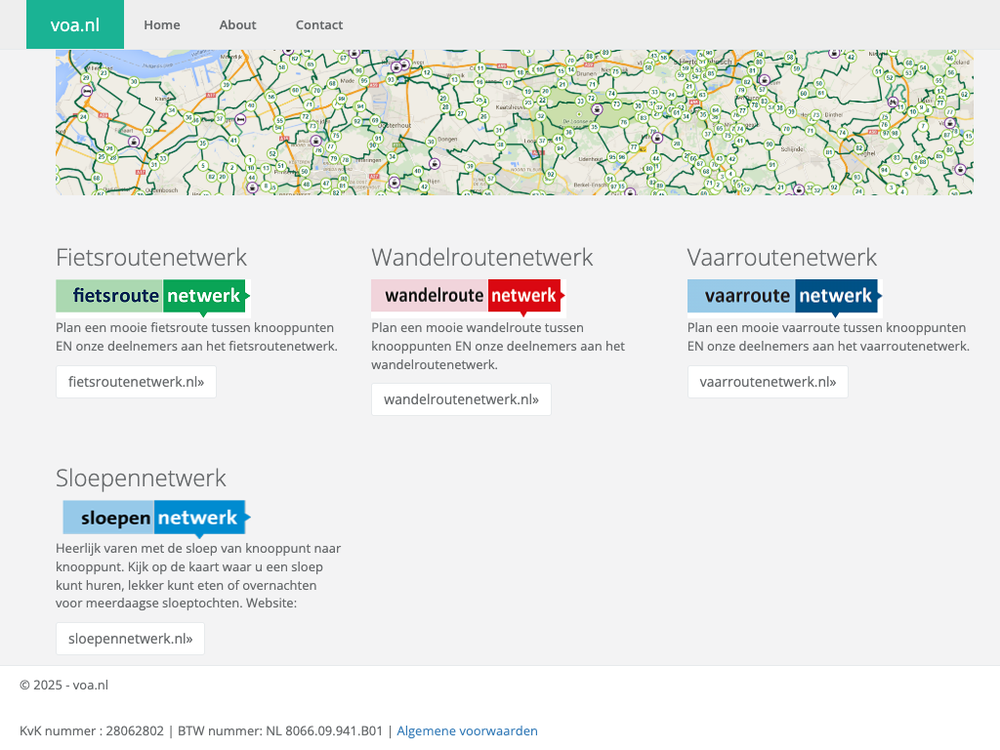Click the Wandelroutenetwerk heading
Viewport: 1000px width, 750px height.
pos(482,258)
